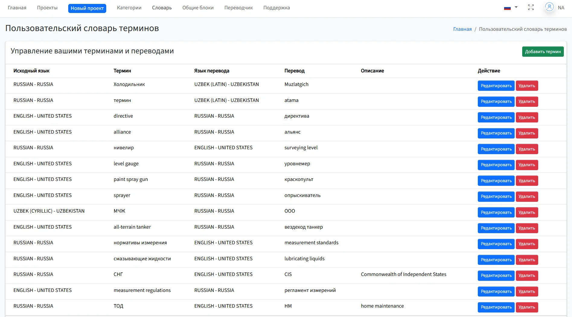This screenshot has width=572, height=317.
Task: Click the fullscreen expand icon
Action: [531, 8]
